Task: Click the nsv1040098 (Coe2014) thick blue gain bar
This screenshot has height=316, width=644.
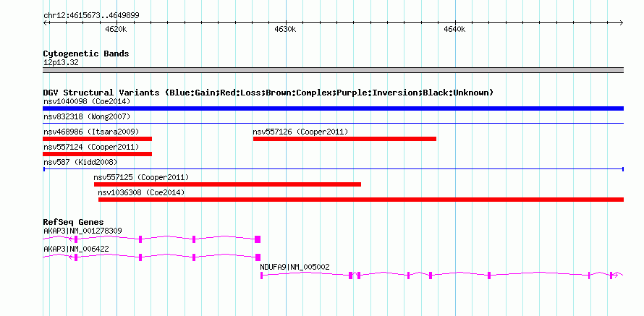Action: [x=333, y=108]
